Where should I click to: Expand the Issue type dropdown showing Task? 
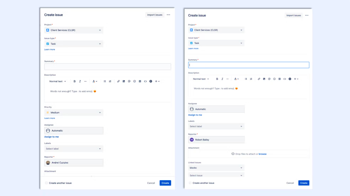tap(73, 44)
